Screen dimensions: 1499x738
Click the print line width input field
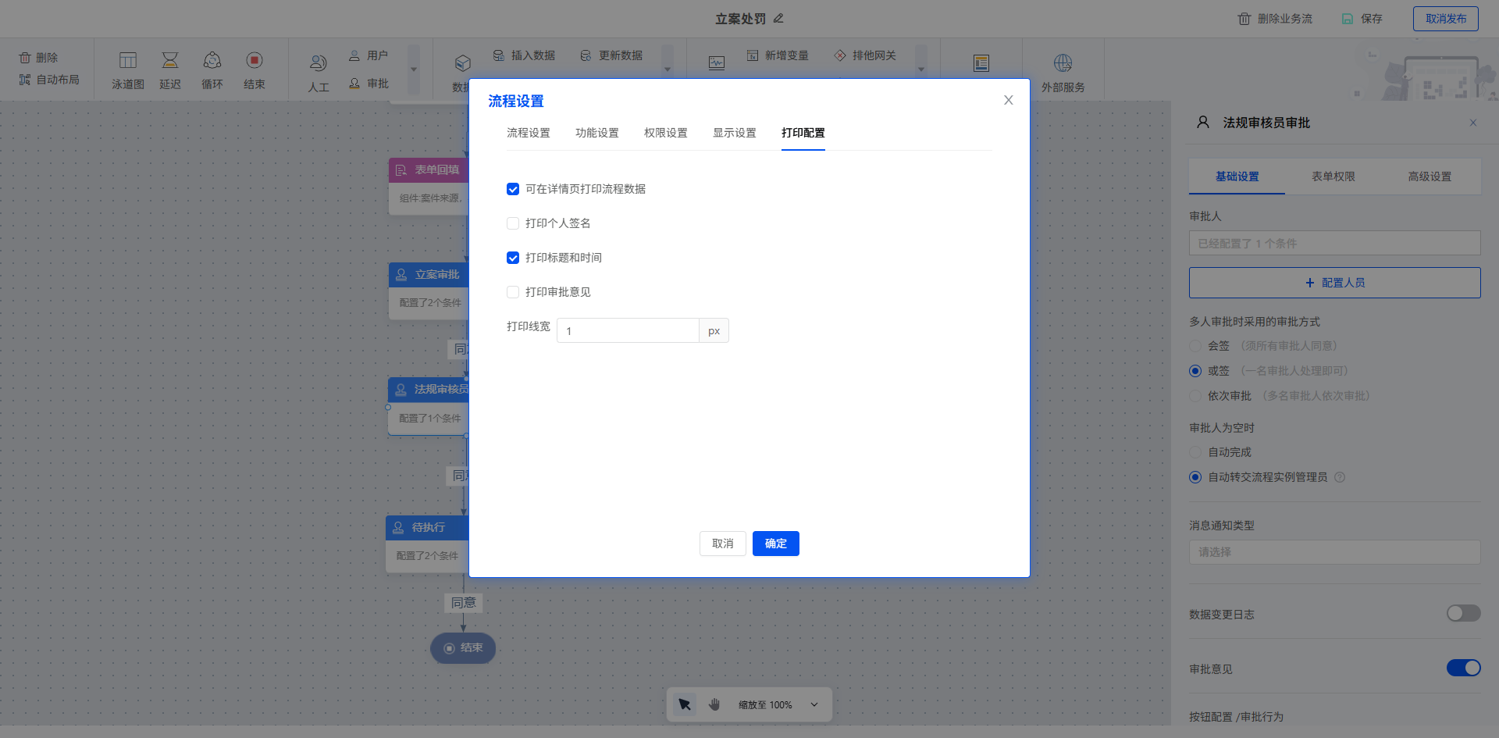click(628, 330)
